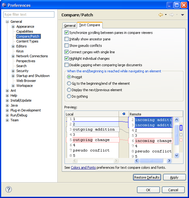Open the Web Browser preference page

(x=26, y=81)
